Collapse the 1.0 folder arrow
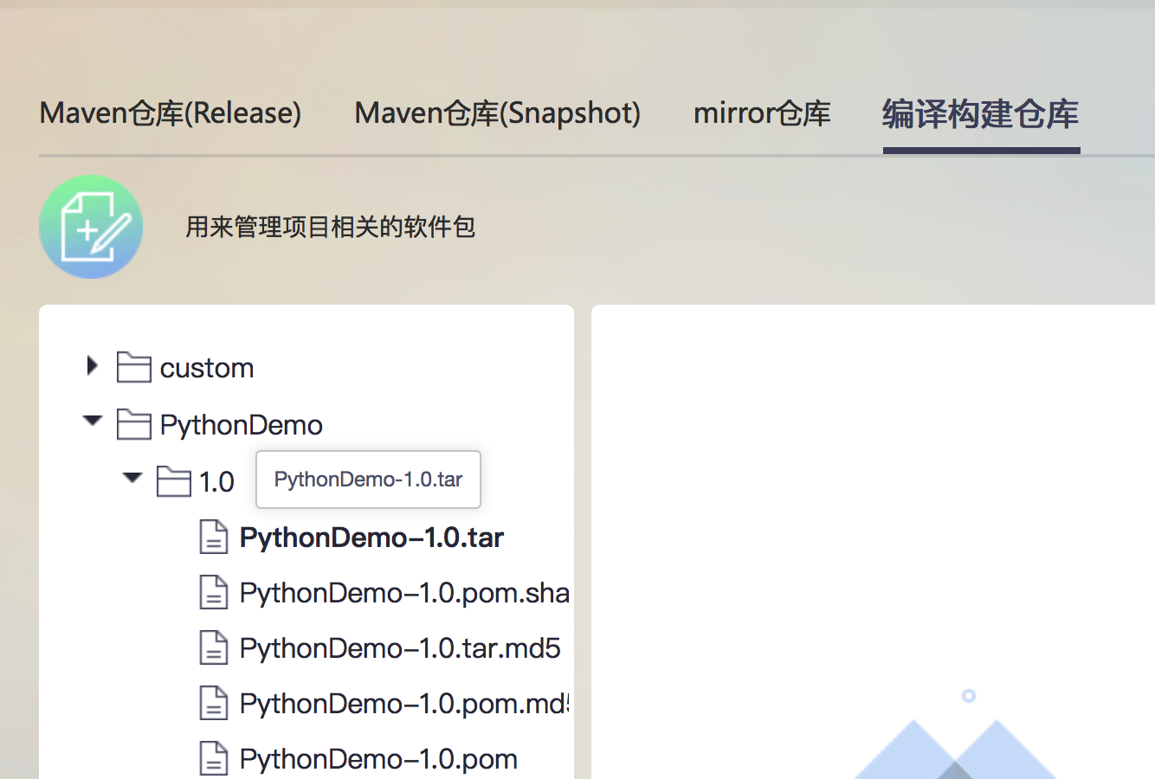 (x=132, y=478)
